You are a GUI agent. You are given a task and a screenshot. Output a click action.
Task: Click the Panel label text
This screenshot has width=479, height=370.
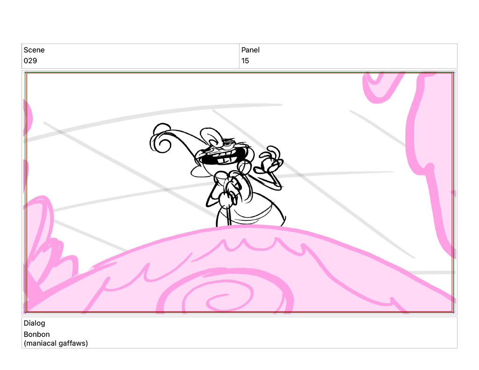[x=250, y=50]
